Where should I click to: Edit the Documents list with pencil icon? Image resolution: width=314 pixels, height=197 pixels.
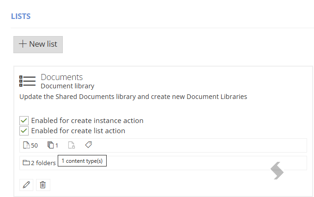pos(26,185)
